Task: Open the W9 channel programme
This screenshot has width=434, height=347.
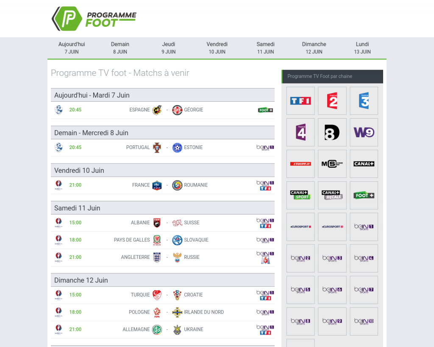Action: click(364, 132)
